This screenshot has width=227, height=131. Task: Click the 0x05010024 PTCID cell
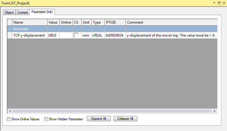click(x=115, y=35)
